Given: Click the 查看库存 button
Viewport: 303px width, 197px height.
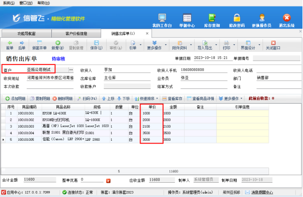Looking at the screenshot, I should [172, 98].
